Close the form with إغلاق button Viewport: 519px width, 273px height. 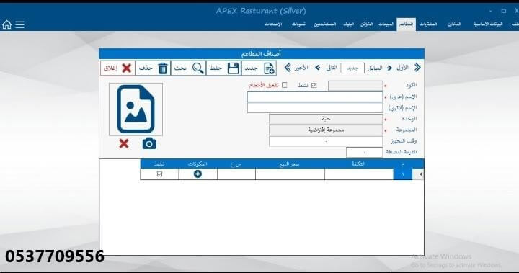pyautogui.click(x=117, y=68)
